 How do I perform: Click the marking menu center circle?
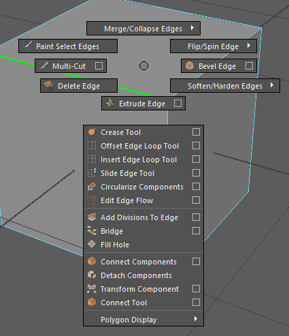coord(143,66)
